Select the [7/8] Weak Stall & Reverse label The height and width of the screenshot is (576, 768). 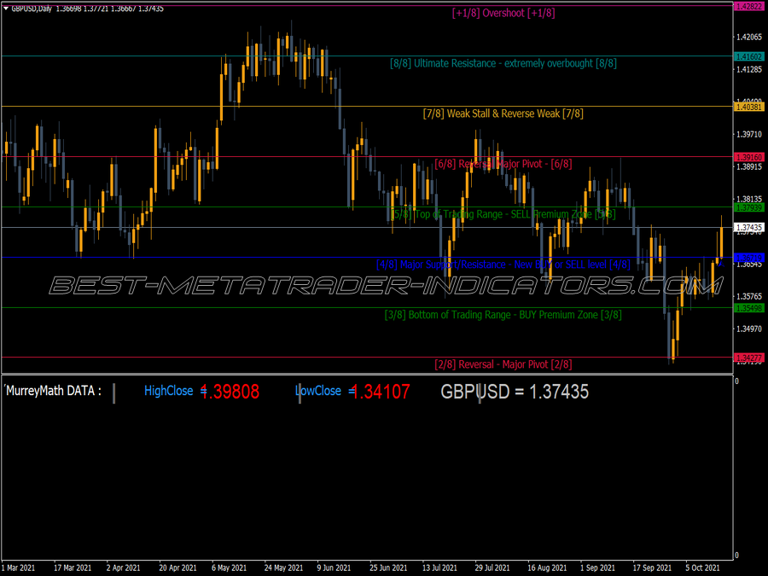(503, 113)
